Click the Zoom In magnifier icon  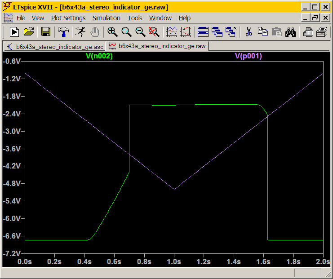tap(112, 32)
